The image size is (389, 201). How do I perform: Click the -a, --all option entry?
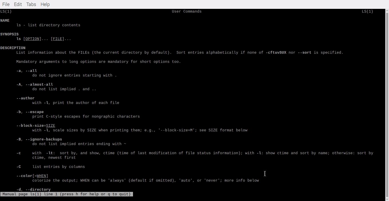27,71
